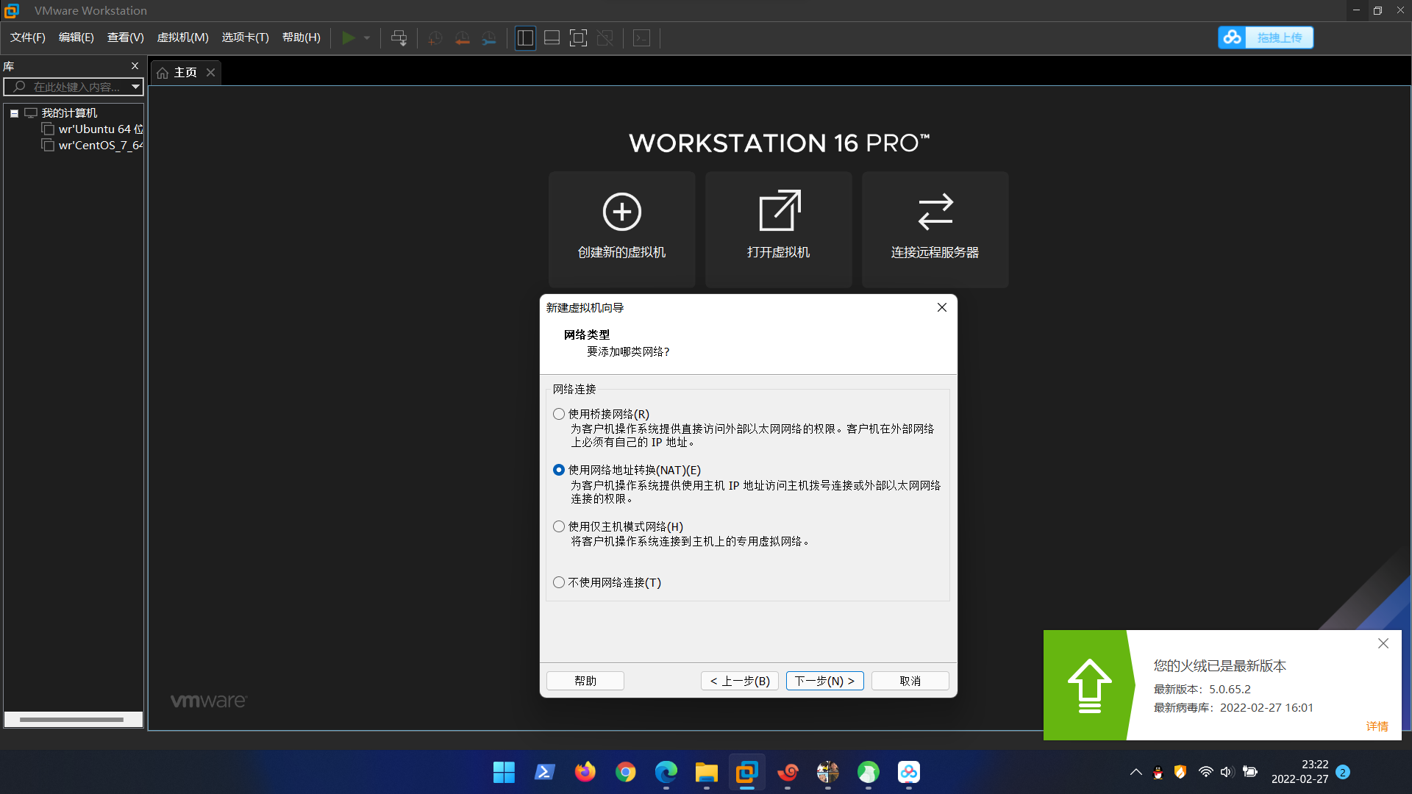This screenshot has width=1412, height=794.
Task: Open the power options dropdown arrow
Action: coord(367,38)
